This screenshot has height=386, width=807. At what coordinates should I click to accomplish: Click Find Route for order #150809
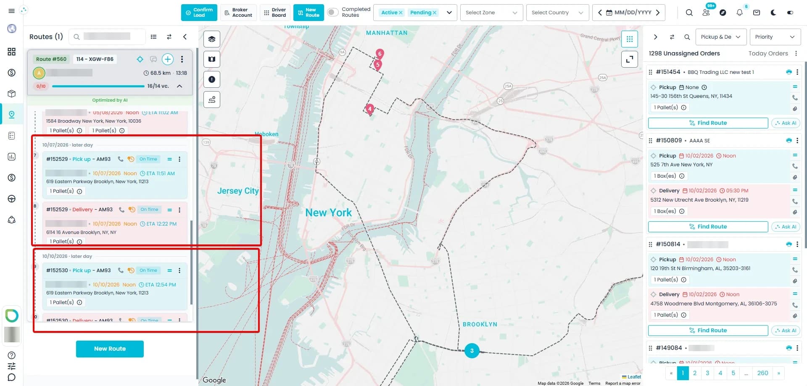(x=708, y=227)
